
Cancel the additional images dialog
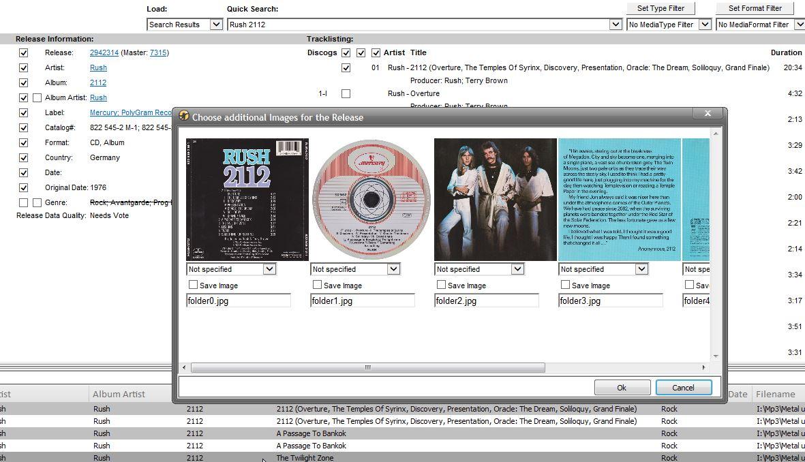683,388
